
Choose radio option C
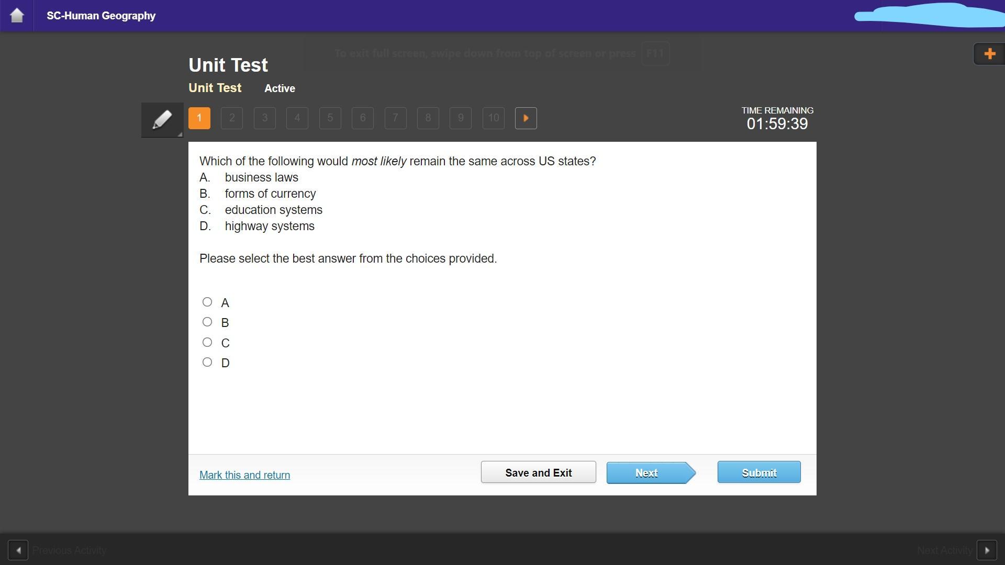[x=207, y=343]
